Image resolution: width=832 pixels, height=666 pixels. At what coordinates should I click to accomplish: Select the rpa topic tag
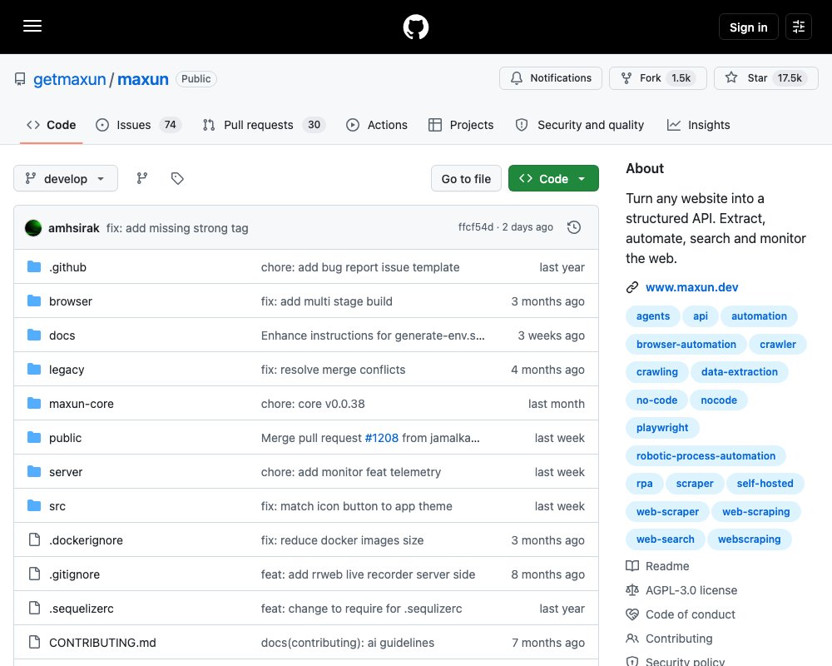(644, 484)
